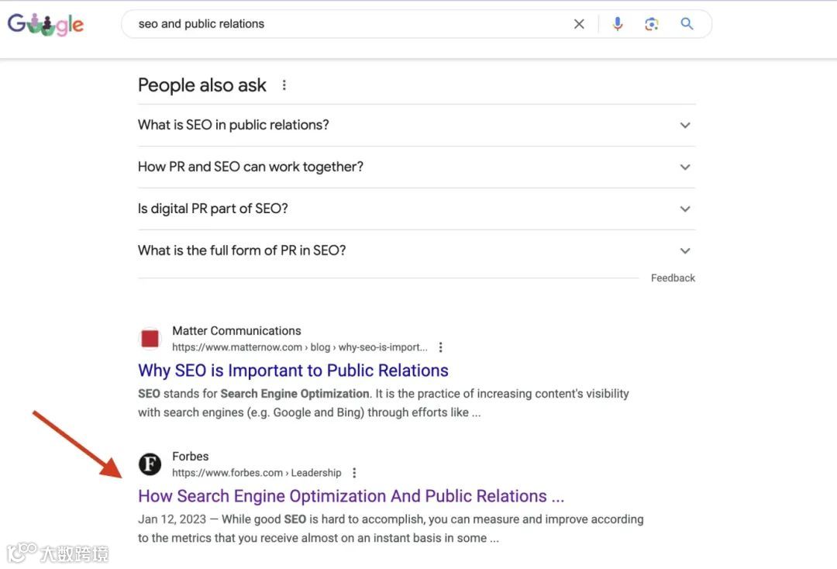837x569 pixels.
Task: Clear the search query with the X
Action: [579, 24]
